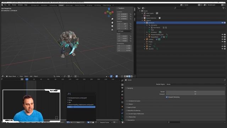Open the Object Mode dropdown
This screenshot has height=128, width=227.
[12, 76]
